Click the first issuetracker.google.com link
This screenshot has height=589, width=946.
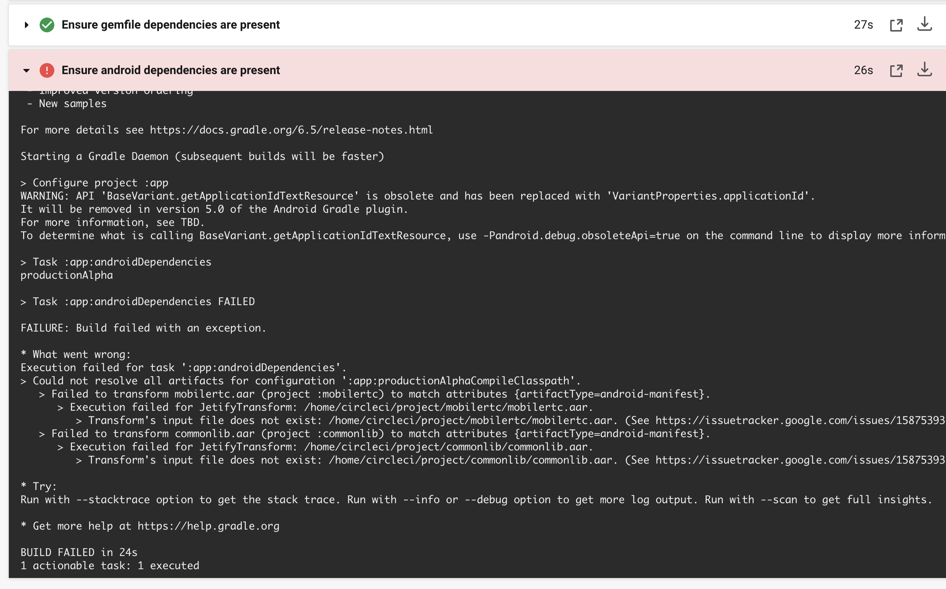point(801,421)
